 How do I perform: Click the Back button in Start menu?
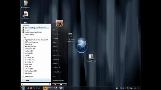tap(36, 80)
